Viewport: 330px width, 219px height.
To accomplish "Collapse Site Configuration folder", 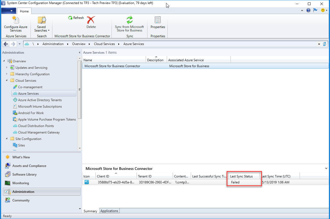I will 6,139.
